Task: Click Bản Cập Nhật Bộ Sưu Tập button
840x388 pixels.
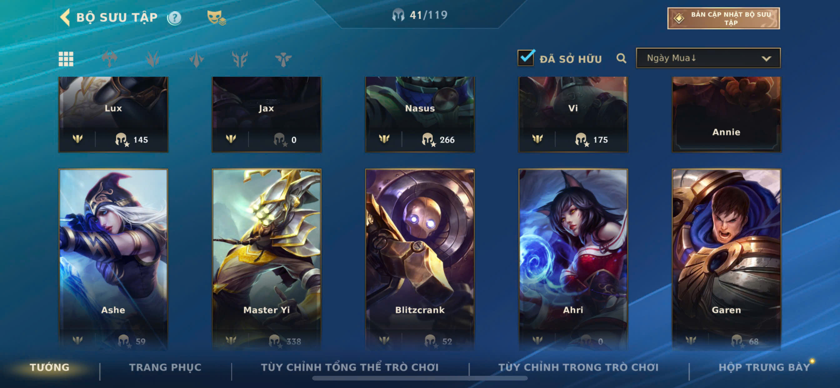Action: pyautogui.click(x=723, y=18)
